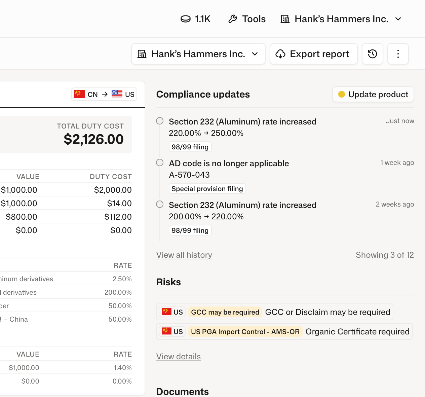Expand top Hank's Hammers Inc. account chevron

tap(398, 19)
